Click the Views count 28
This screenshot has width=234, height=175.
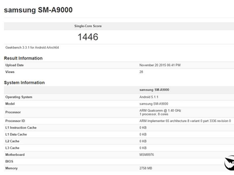(x=141, y=72)
